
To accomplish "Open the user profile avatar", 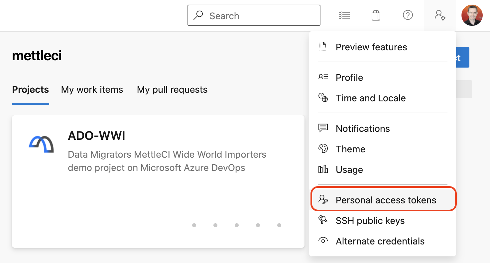I will point(472,15).
